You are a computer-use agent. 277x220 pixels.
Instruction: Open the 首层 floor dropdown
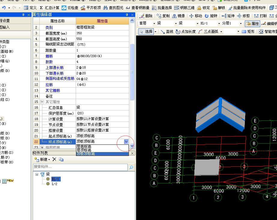tap(154, 23)
